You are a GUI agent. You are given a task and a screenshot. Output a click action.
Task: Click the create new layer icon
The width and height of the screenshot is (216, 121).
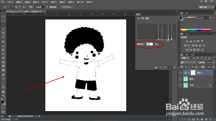click(206, 119)
